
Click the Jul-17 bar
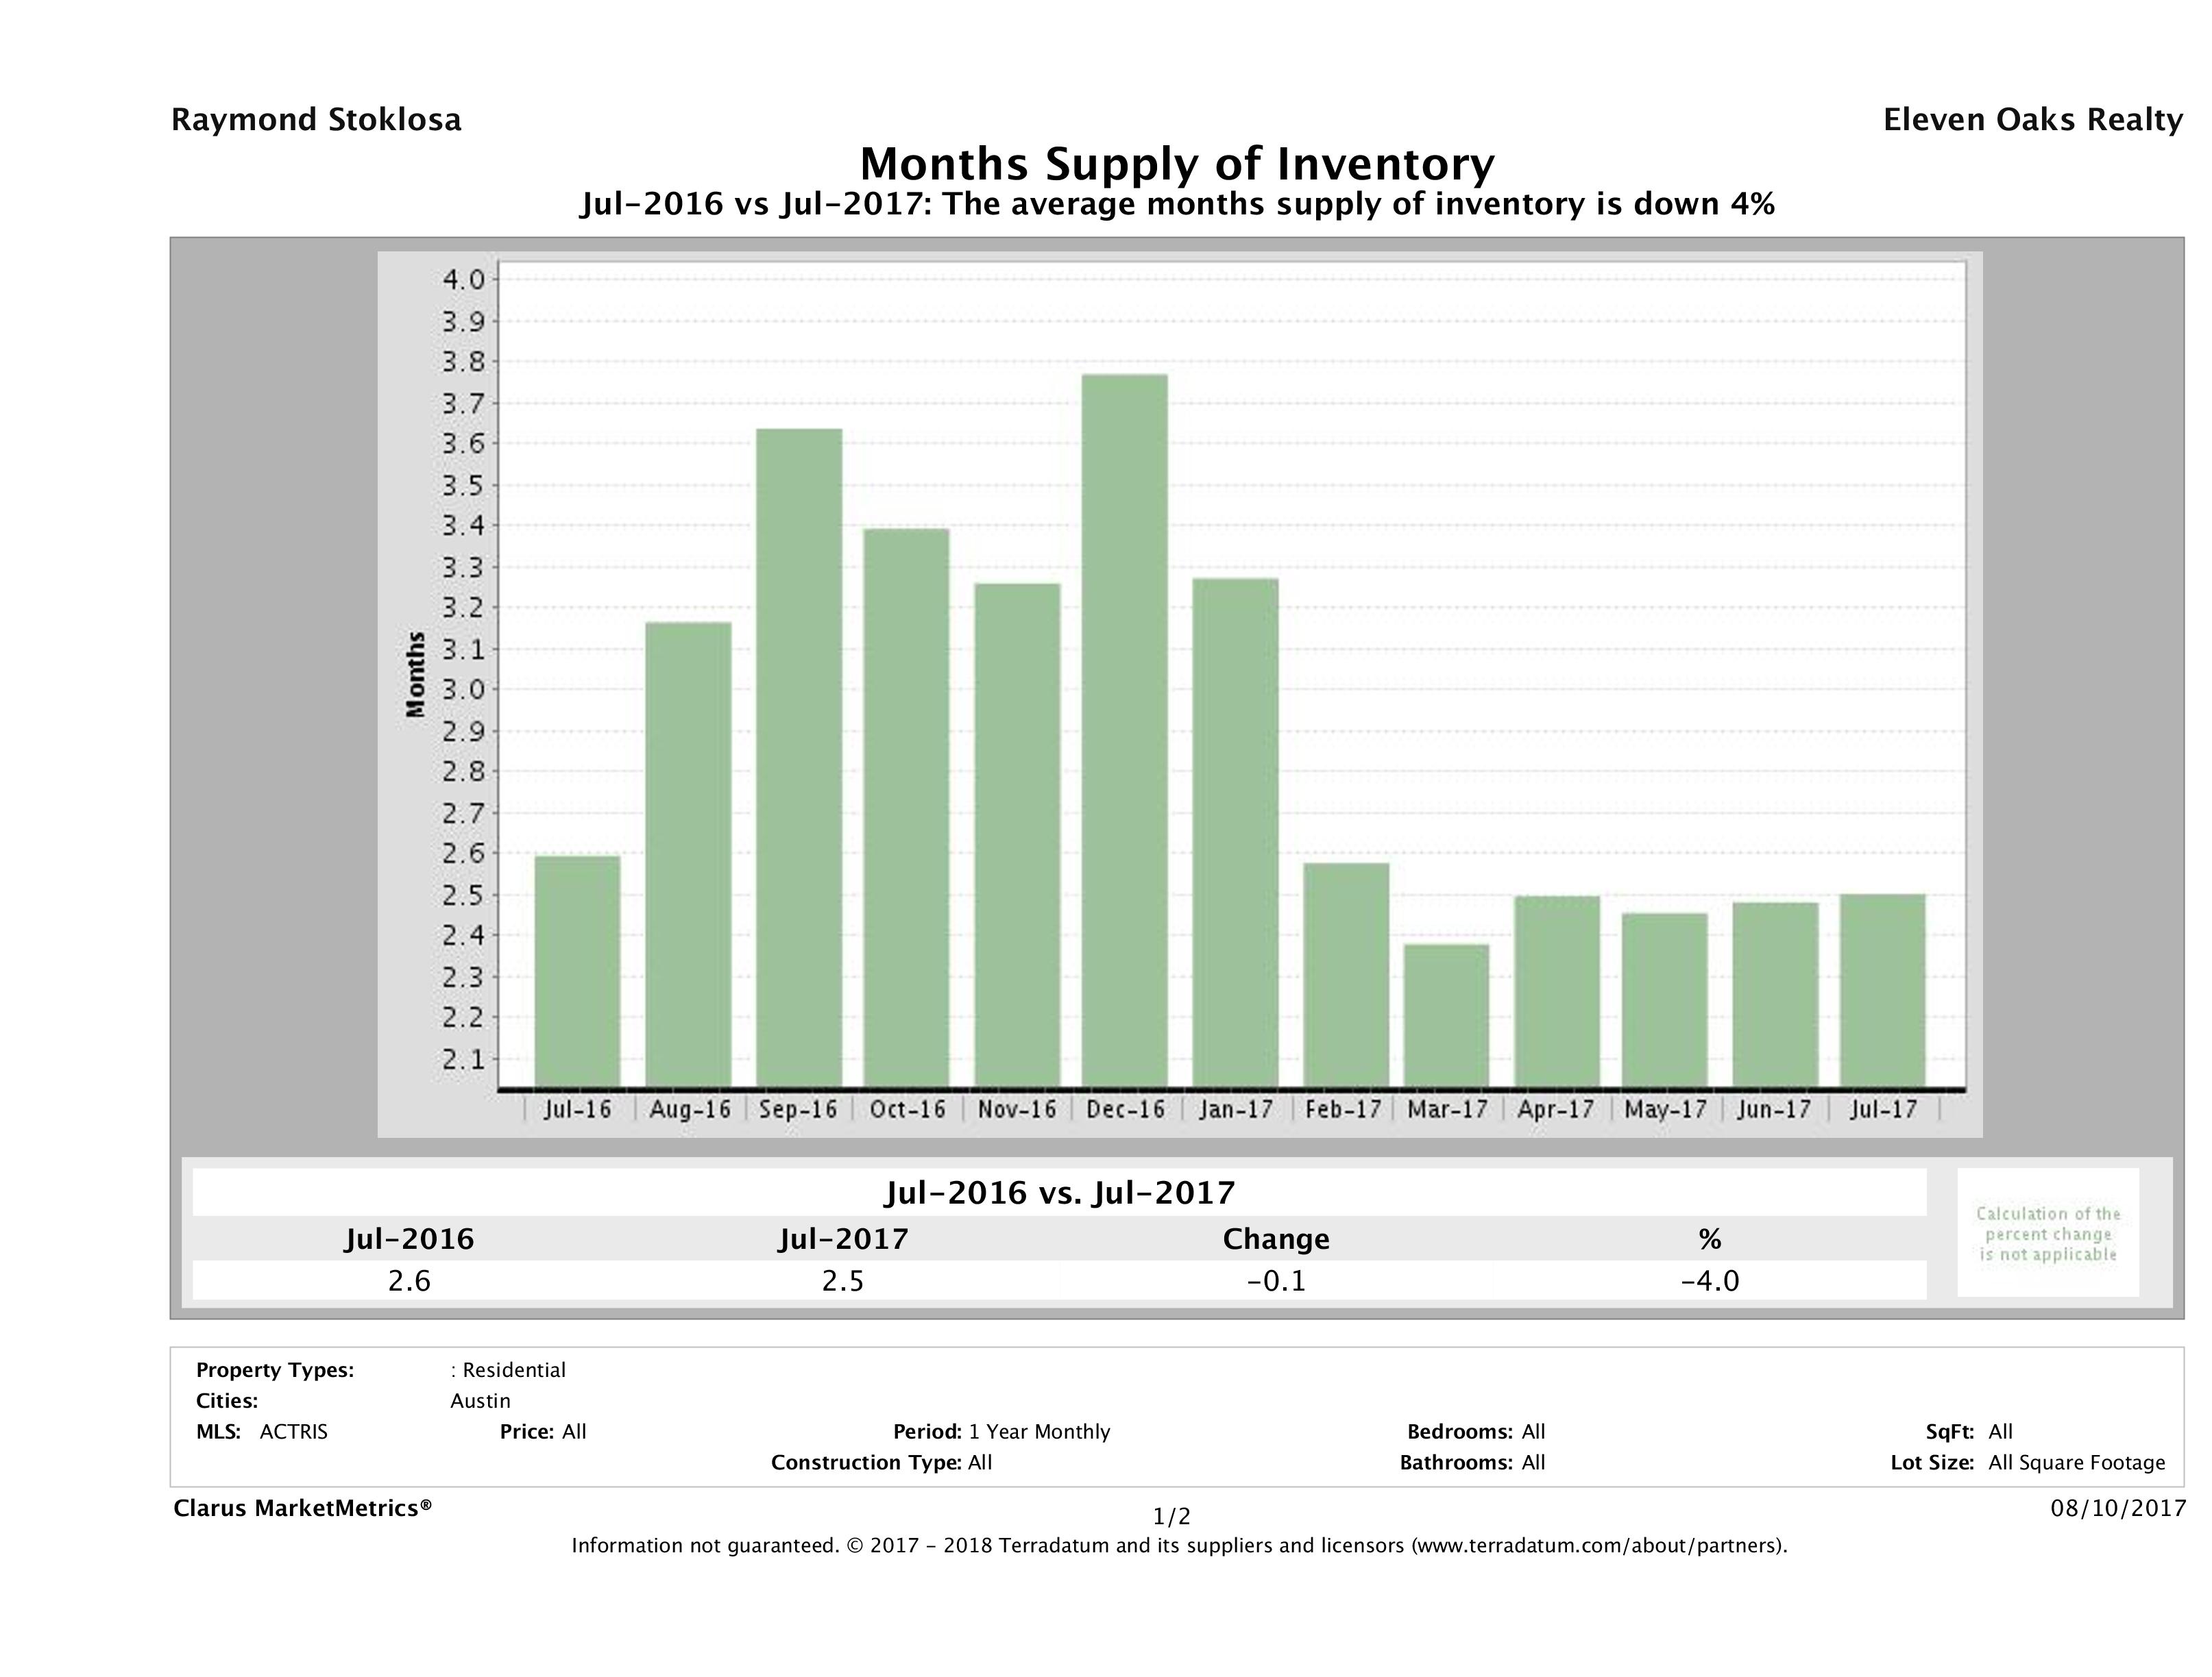tap(1882, 989)
